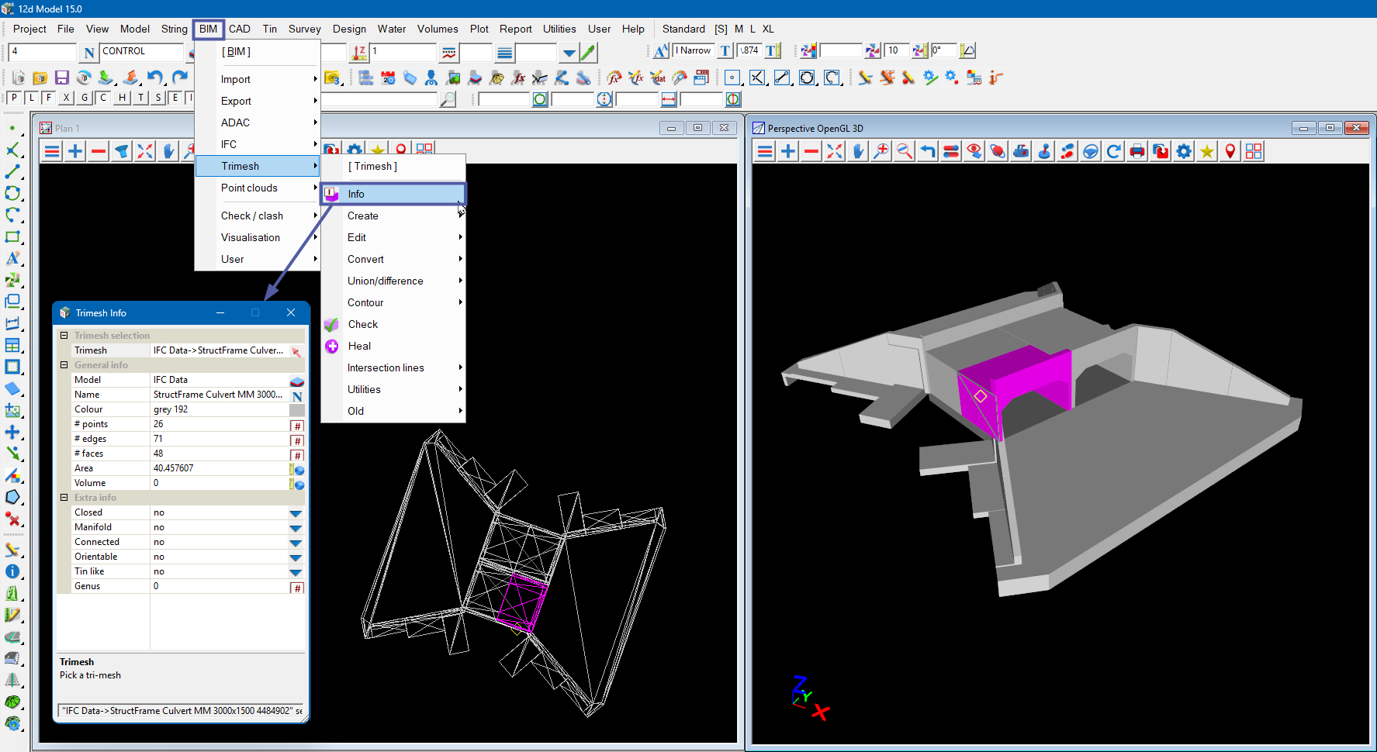
Task: Toggle the P snap button
Action: (14, 98)
